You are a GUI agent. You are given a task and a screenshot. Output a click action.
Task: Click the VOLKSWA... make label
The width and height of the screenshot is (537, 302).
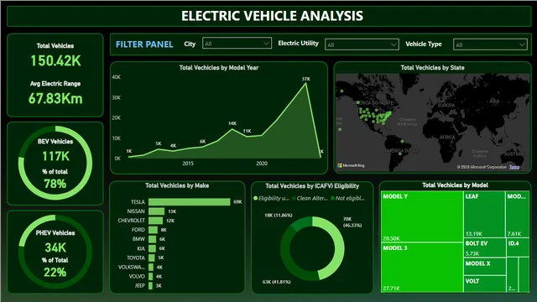click(132, 267)
